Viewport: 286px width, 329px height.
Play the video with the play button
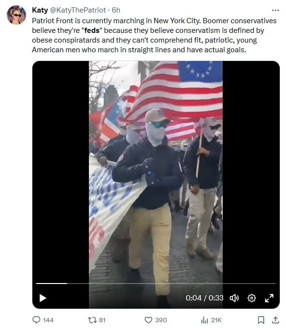click(43, 298)
